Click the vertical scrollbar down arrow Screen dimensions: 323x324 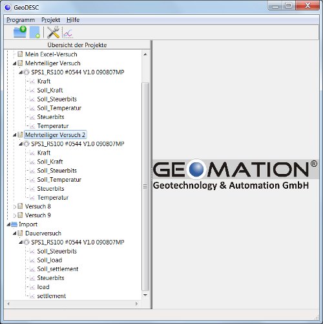point(145,295)
